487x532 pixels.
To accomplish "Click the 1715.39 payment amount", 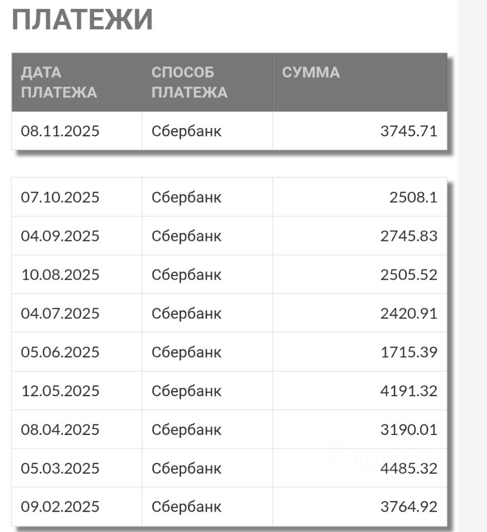I will tap(408, 352).
